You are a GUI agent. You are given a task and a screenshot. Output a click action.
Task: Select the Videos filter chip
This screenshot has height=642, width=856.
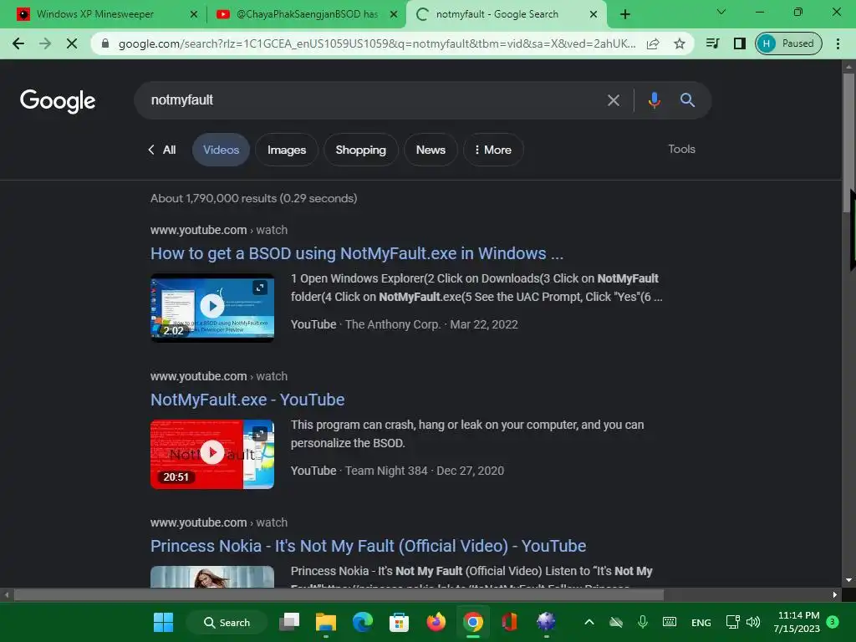point(221,150)
